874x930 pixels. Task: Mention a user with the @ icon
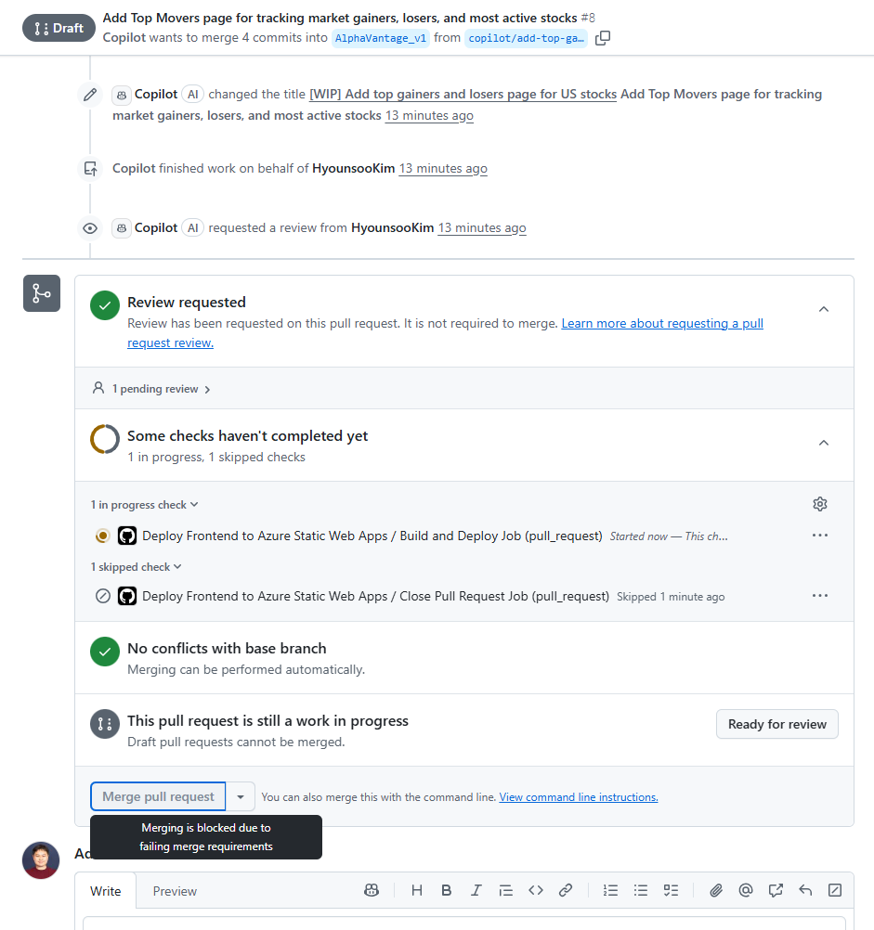click(x=745, y=890)
